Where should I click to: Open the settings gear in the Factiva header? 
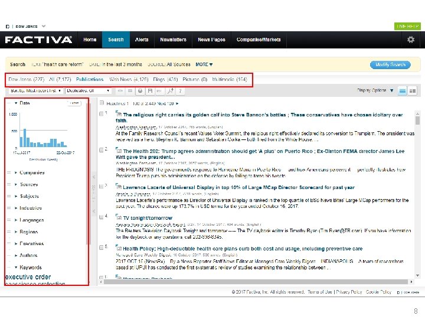point(411,40)
